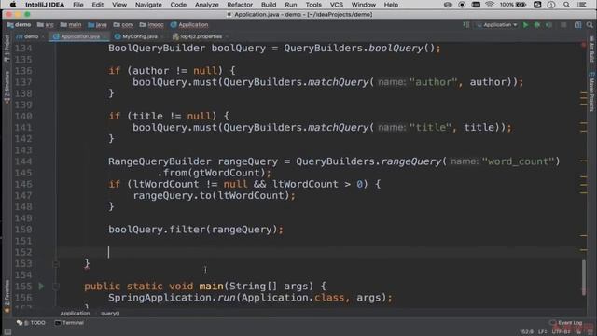
Task: Click the java folder breadcrumb
Action: [x=97, y=25]
